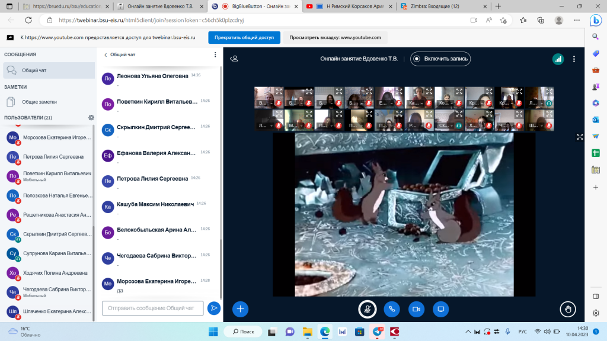
Task: Open Windows taskbar Поиск search
Action: 244,332
